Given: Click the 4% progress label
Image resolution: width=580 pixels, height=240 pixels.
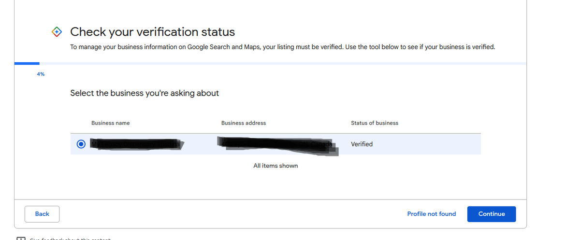Looking at the screenshot, I should (41, 74).
